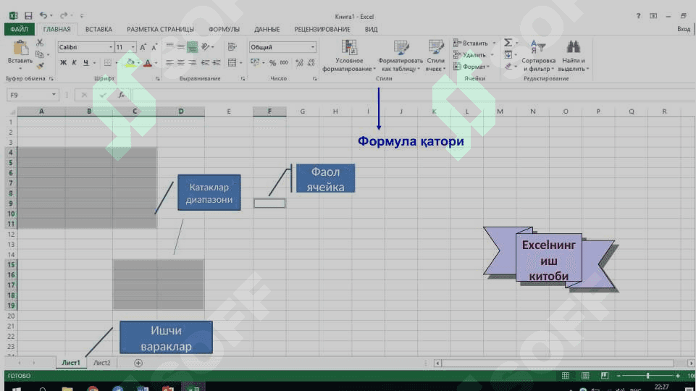Open the Name Box F9 dropdown arrow

click(x=54, y=95)
